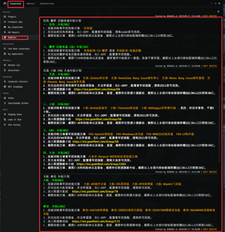The height and width of the screenshot is (232, 225).
Task: Switch to the Administration tab
Action: click(x=47, y=3)
